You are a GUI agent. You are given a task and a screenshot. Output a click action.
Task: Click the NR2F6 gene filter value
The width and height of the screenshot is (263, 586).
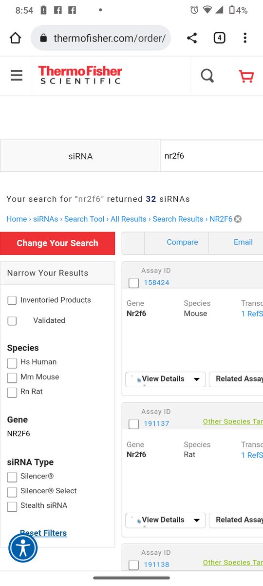pos(19,434)
